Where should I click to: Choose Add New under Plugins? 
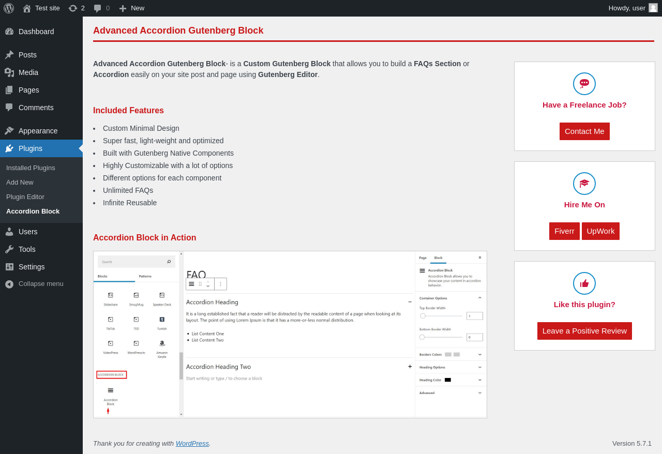(x=20, y=182)
